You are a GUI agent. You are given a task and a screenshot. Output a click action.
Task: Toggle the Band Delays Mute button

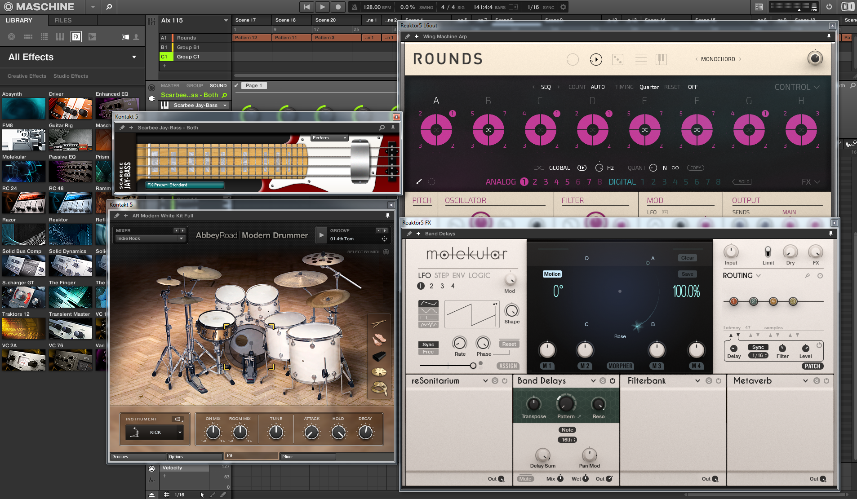click(525, 479)
